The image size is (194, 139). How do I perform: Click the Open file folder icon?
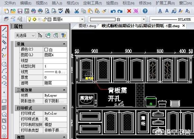tap(13, 11)
